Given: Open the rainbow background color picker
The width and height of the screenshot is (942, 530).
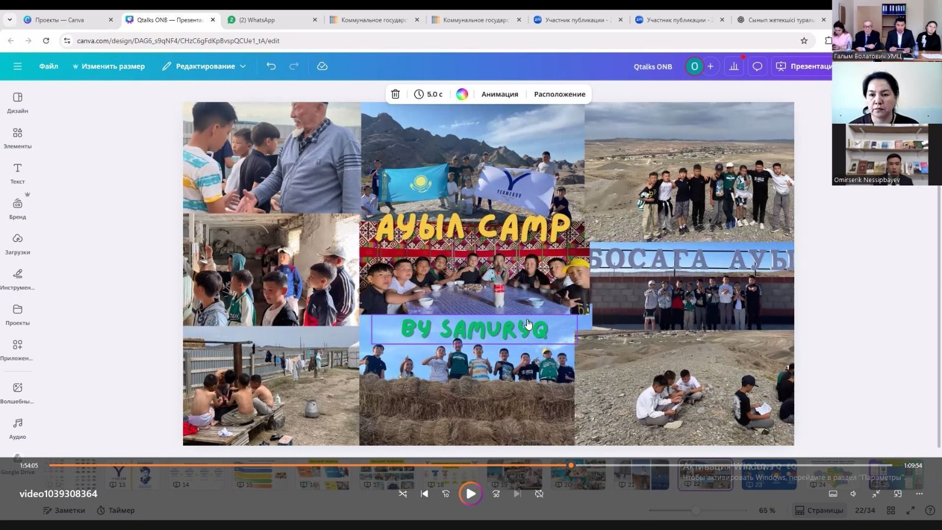Looking at the screenshot, I should click(462, 94).
